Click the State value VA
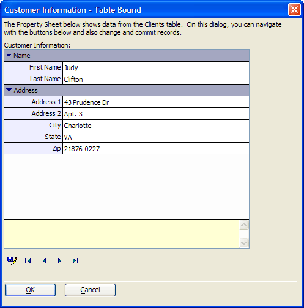Viewport: 304px width, 308px height. point(156,137)
